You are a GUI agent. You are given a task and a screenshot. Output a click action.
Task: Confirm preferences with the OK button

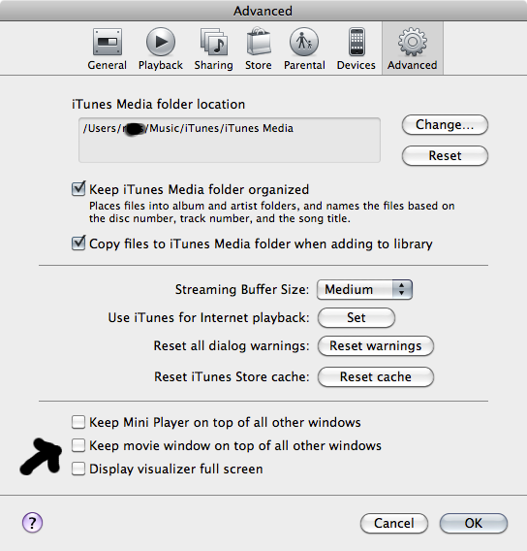tap(474, 523)
